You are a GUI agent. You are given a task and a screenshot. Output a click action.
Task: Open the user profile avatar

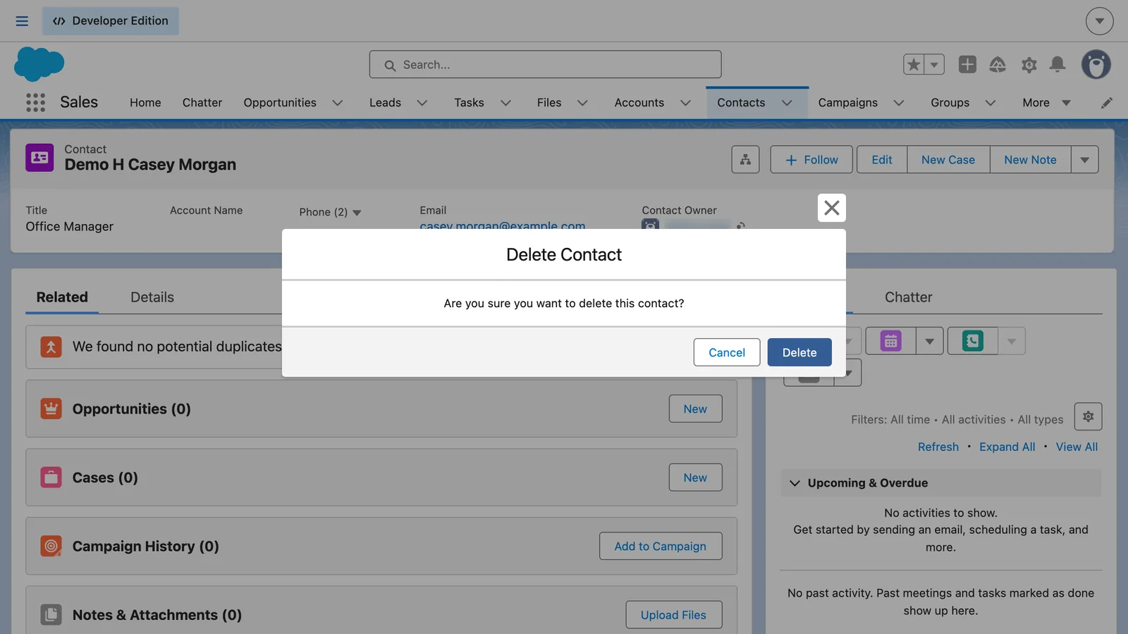pyautogui.click(x=1096, y=65)
